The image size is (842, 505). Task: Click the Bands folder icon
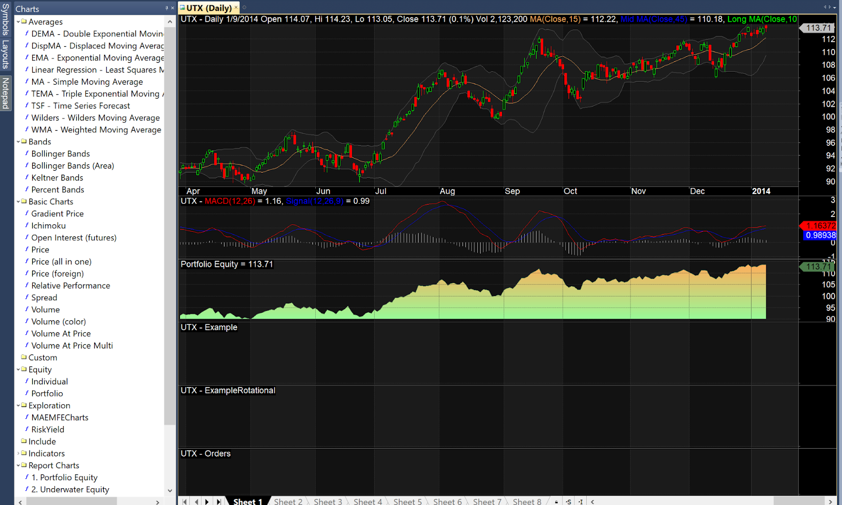pos(24,141)
